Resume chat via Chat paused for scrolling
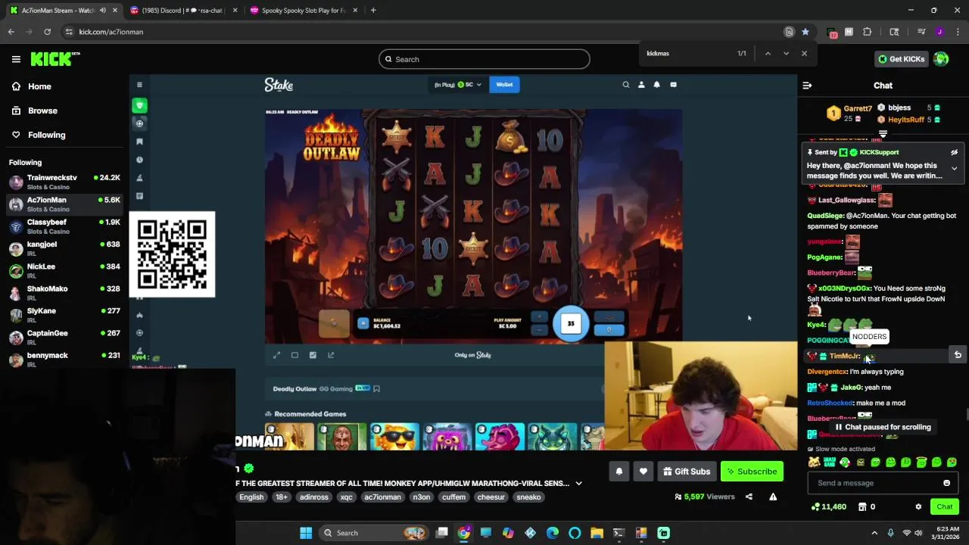 pos(883,427)
